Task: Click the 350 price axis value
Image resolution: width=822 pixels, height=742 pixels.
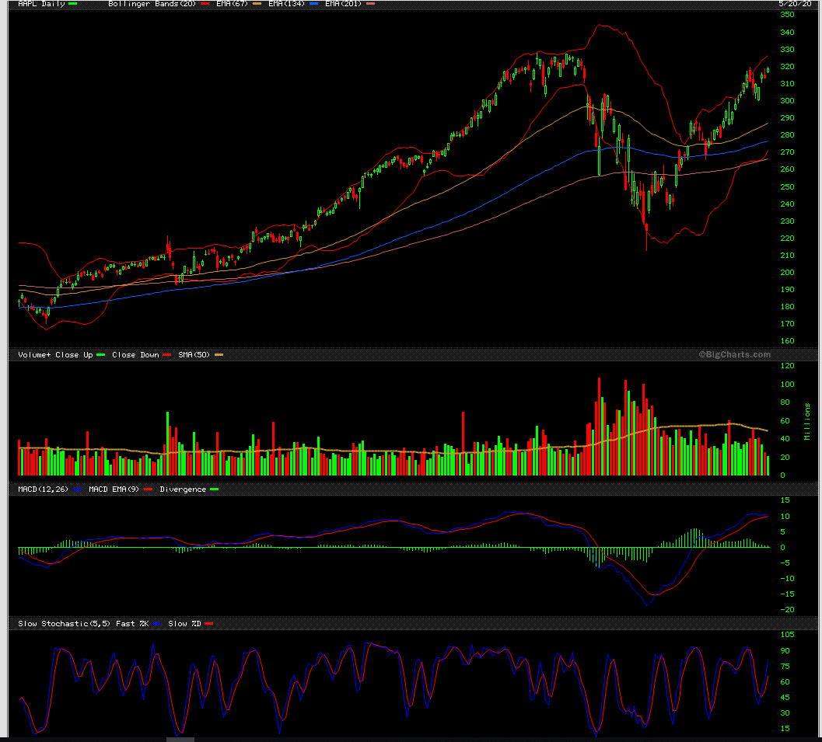Action: pyautogui.click(x=787, y=15)
